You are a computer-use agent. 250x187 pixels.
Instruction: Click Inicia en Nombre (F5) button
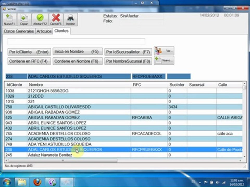tap(78, 51)
